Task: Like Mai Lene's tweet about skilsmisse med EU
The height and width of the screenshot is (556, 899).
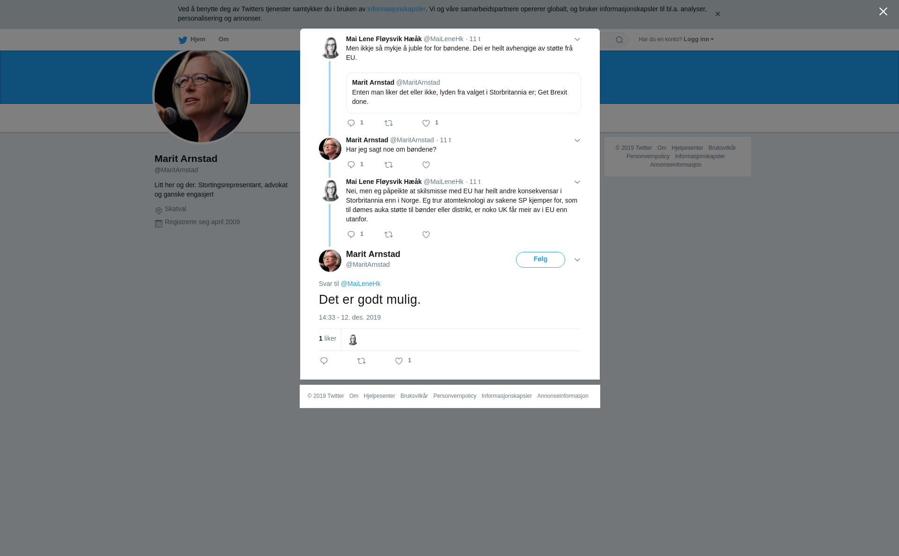Action: (x=426, y=234)
